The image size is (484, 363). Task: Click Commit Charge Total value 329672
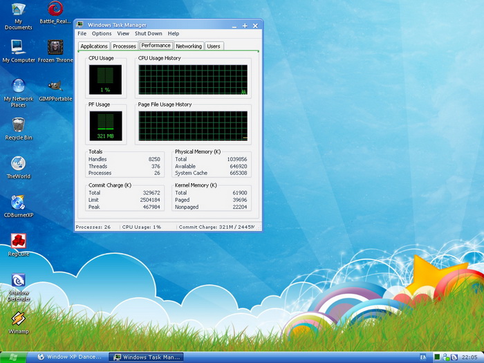pyautogui.click(x=151, y=193)
